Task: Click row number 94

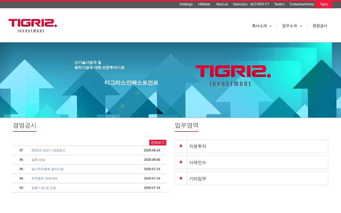Action: pos(21,178)
